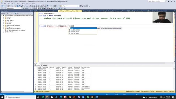This screenshot has width=176, height=99.
Task: Click the taskbar search box
Action: coord(20,97)
